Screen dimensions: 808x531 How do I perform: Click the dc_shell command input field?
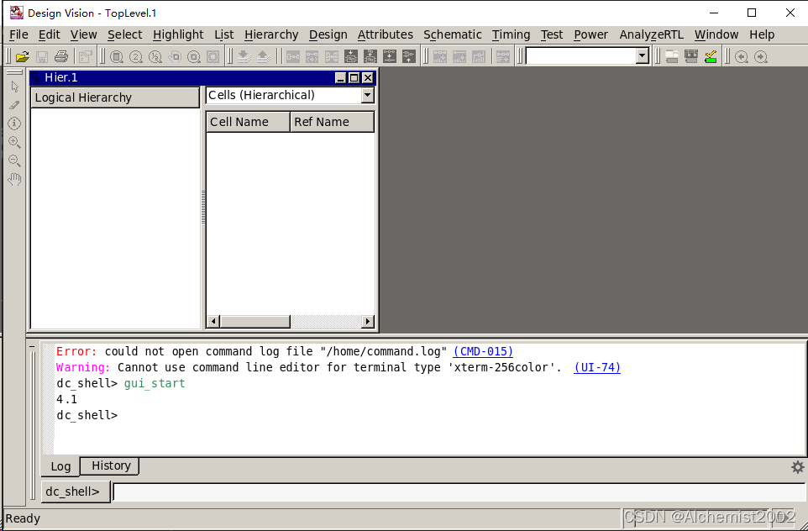[459, 492]
